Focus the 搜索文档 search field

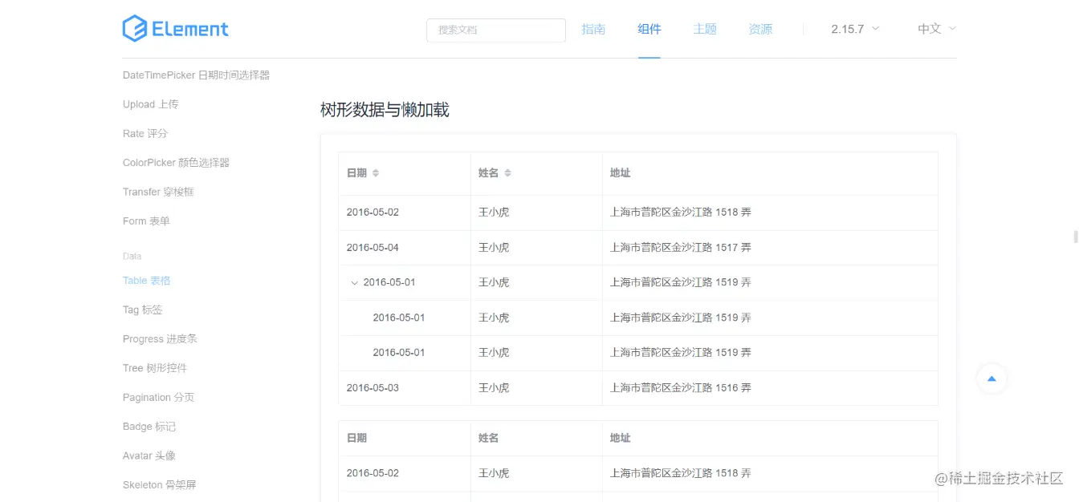[x=496, y=30]
